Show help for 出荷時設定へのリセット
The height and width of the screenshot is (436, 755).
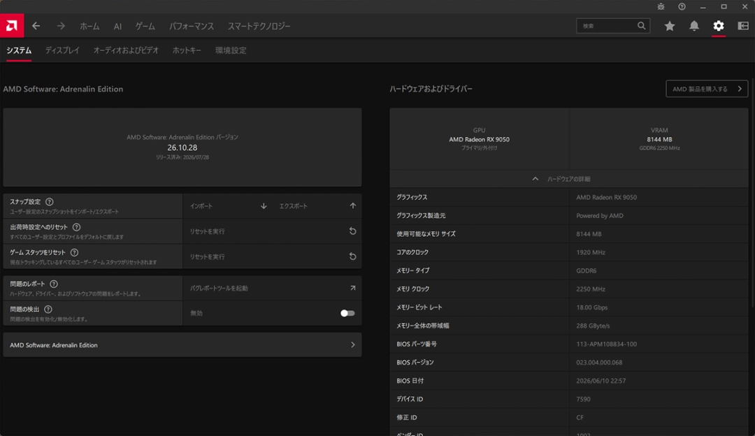(x=77, y=227)
